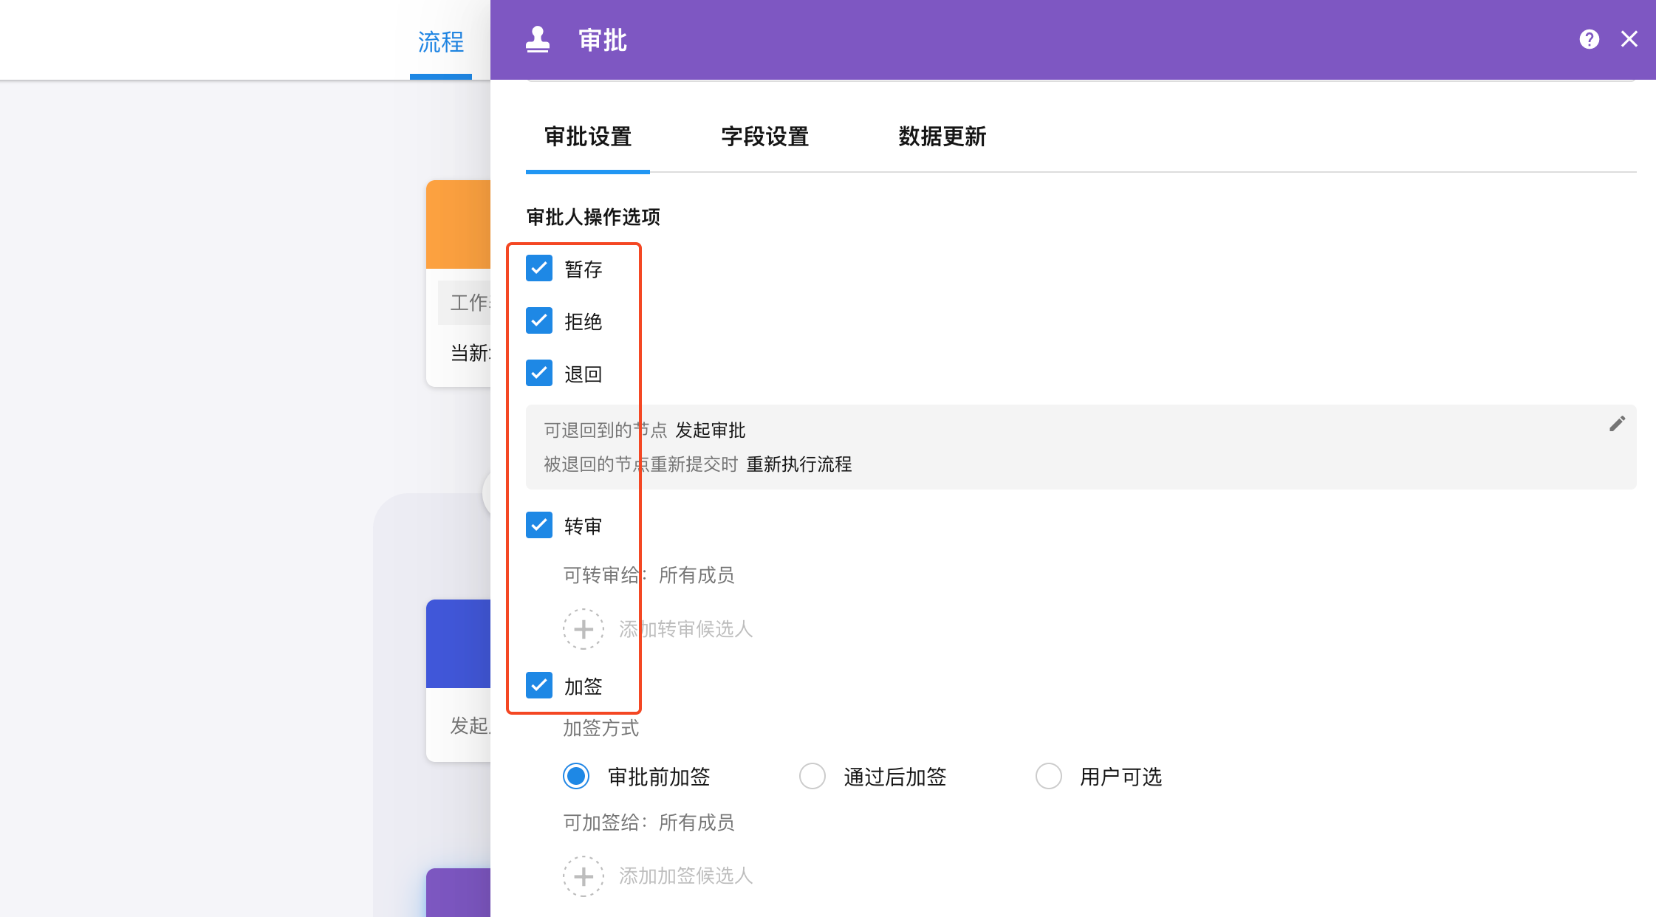Click 添加转审候选人 link text
1656x917 pixels.
coord(685,629)
